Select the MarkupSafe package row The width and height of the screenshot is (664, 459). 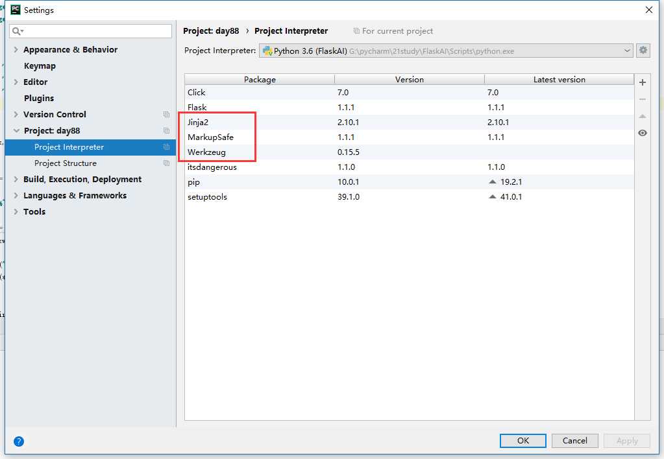tap(410, 137)
